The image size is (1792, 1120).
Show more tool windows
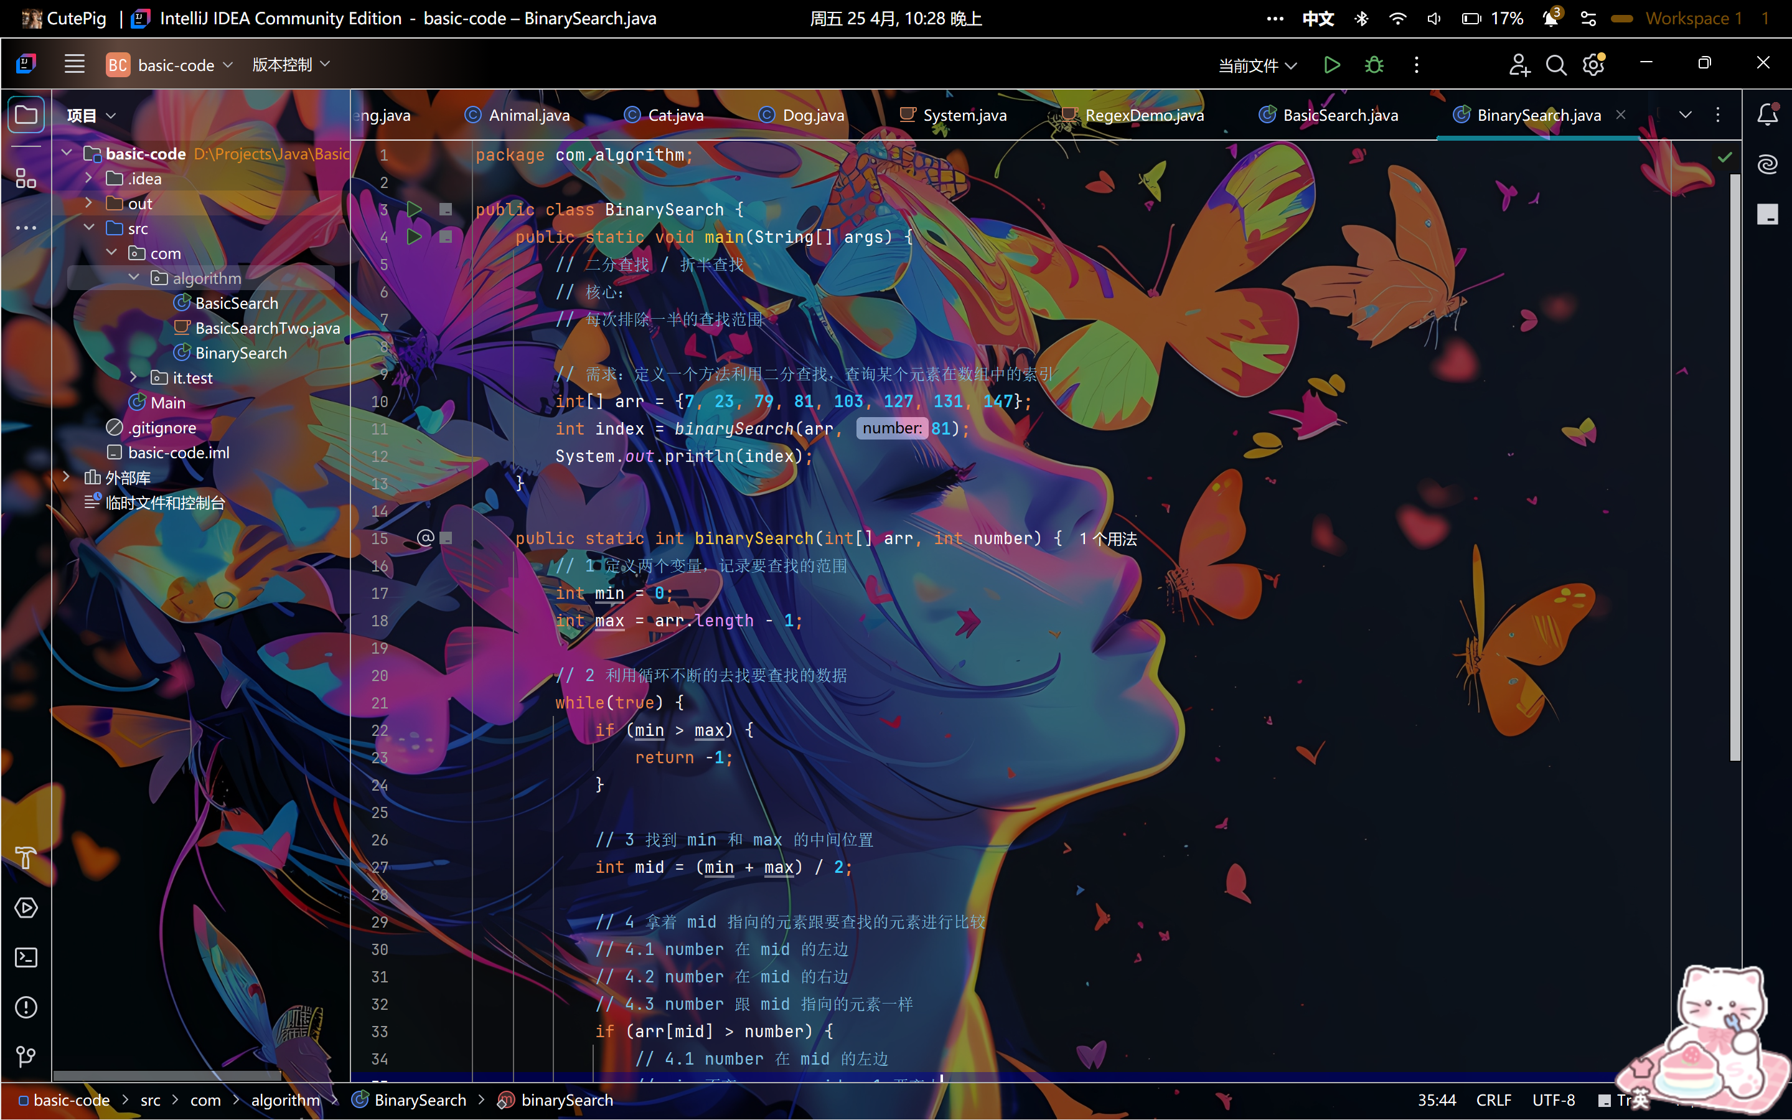click(x=26, y=228)
